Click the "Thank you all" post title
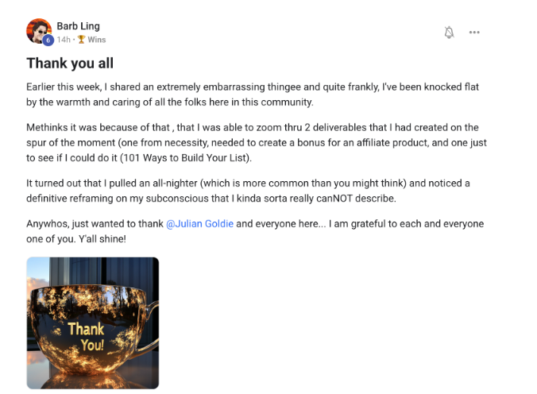This screenshot has width=537, height=394. tap(70, 63)
